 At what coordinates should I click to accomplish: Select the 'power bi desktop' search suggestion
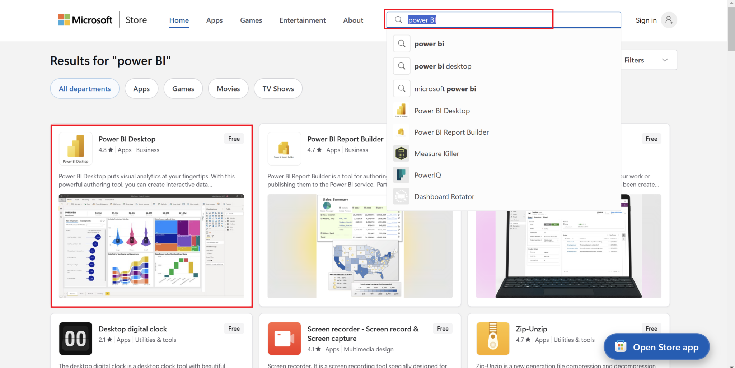(443, 66)
